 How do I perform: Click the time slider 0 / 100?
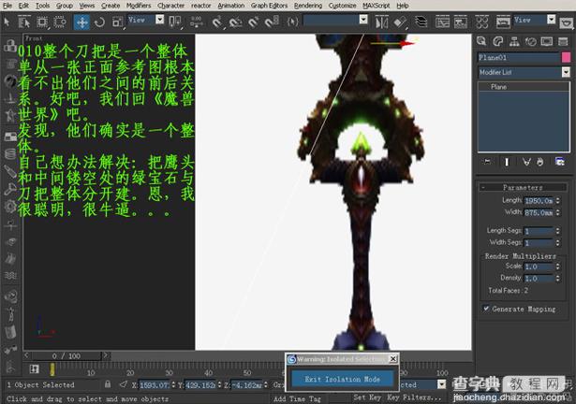pos(66,355)
